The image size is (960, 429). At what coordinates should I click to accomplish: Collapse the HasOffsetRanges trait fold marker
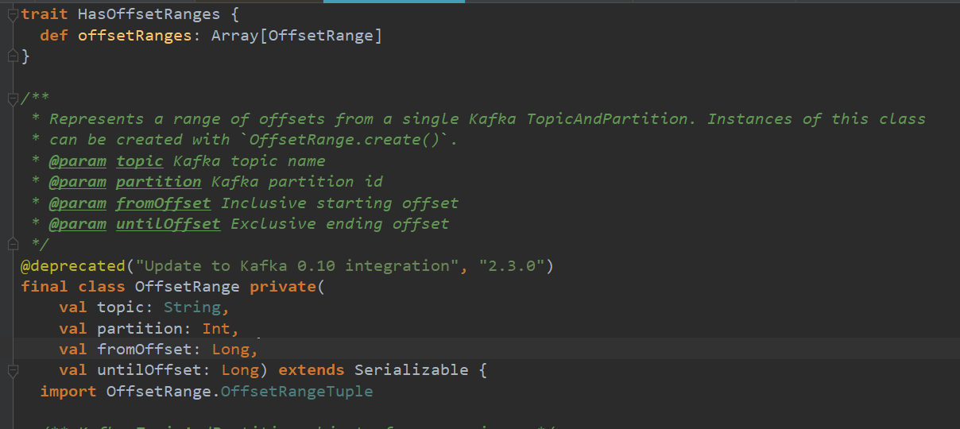point(12,15)
